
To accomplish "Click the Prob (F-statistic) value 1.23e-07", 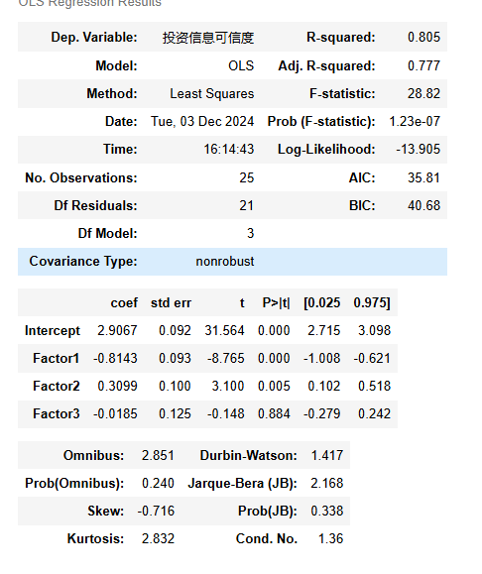I will [x=415, y=122].
